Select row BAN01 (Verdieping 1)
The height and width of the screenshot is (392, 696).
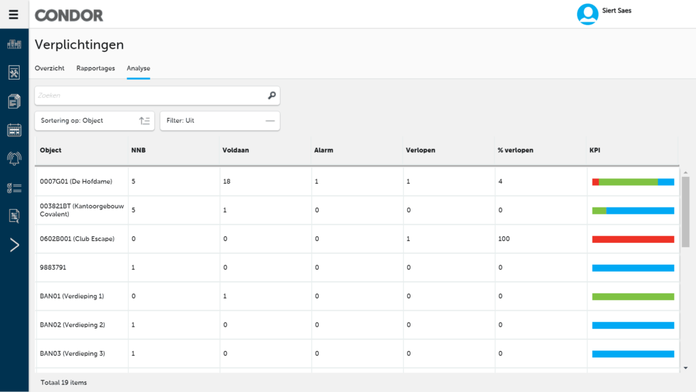[357, 296]
